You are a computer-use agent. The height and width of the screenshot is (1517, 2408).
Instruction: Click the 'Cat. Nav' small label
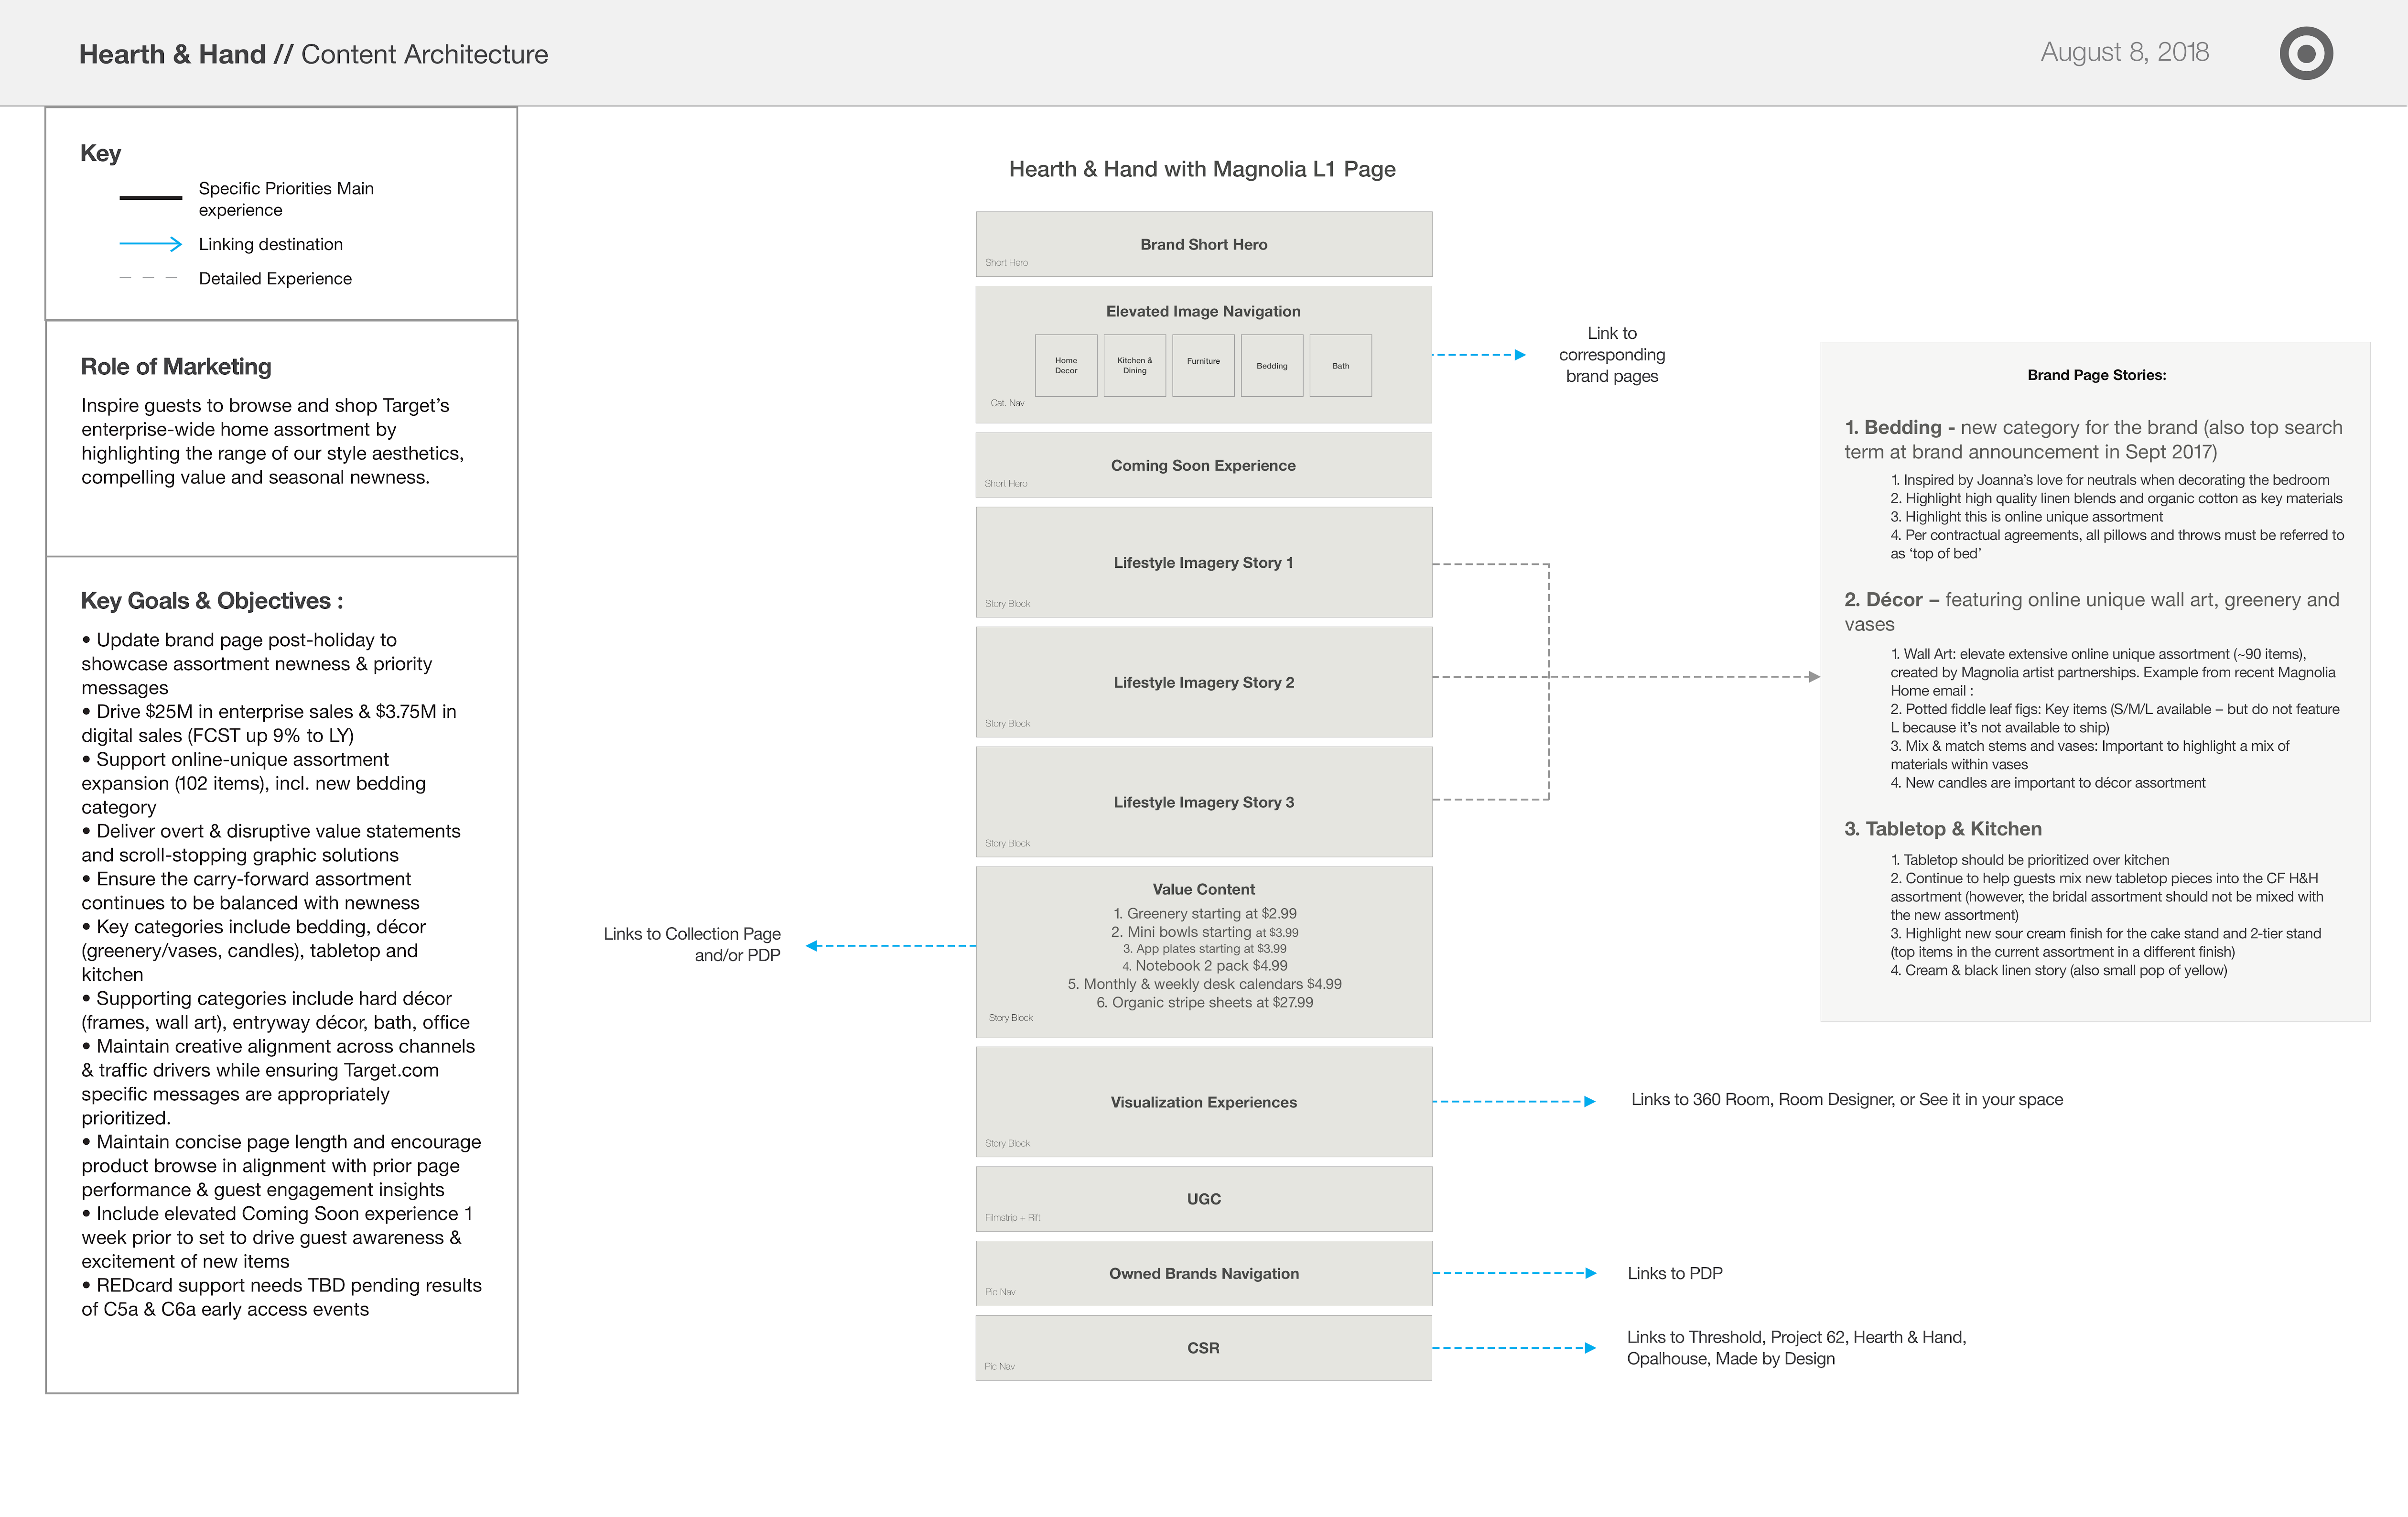1007,403
